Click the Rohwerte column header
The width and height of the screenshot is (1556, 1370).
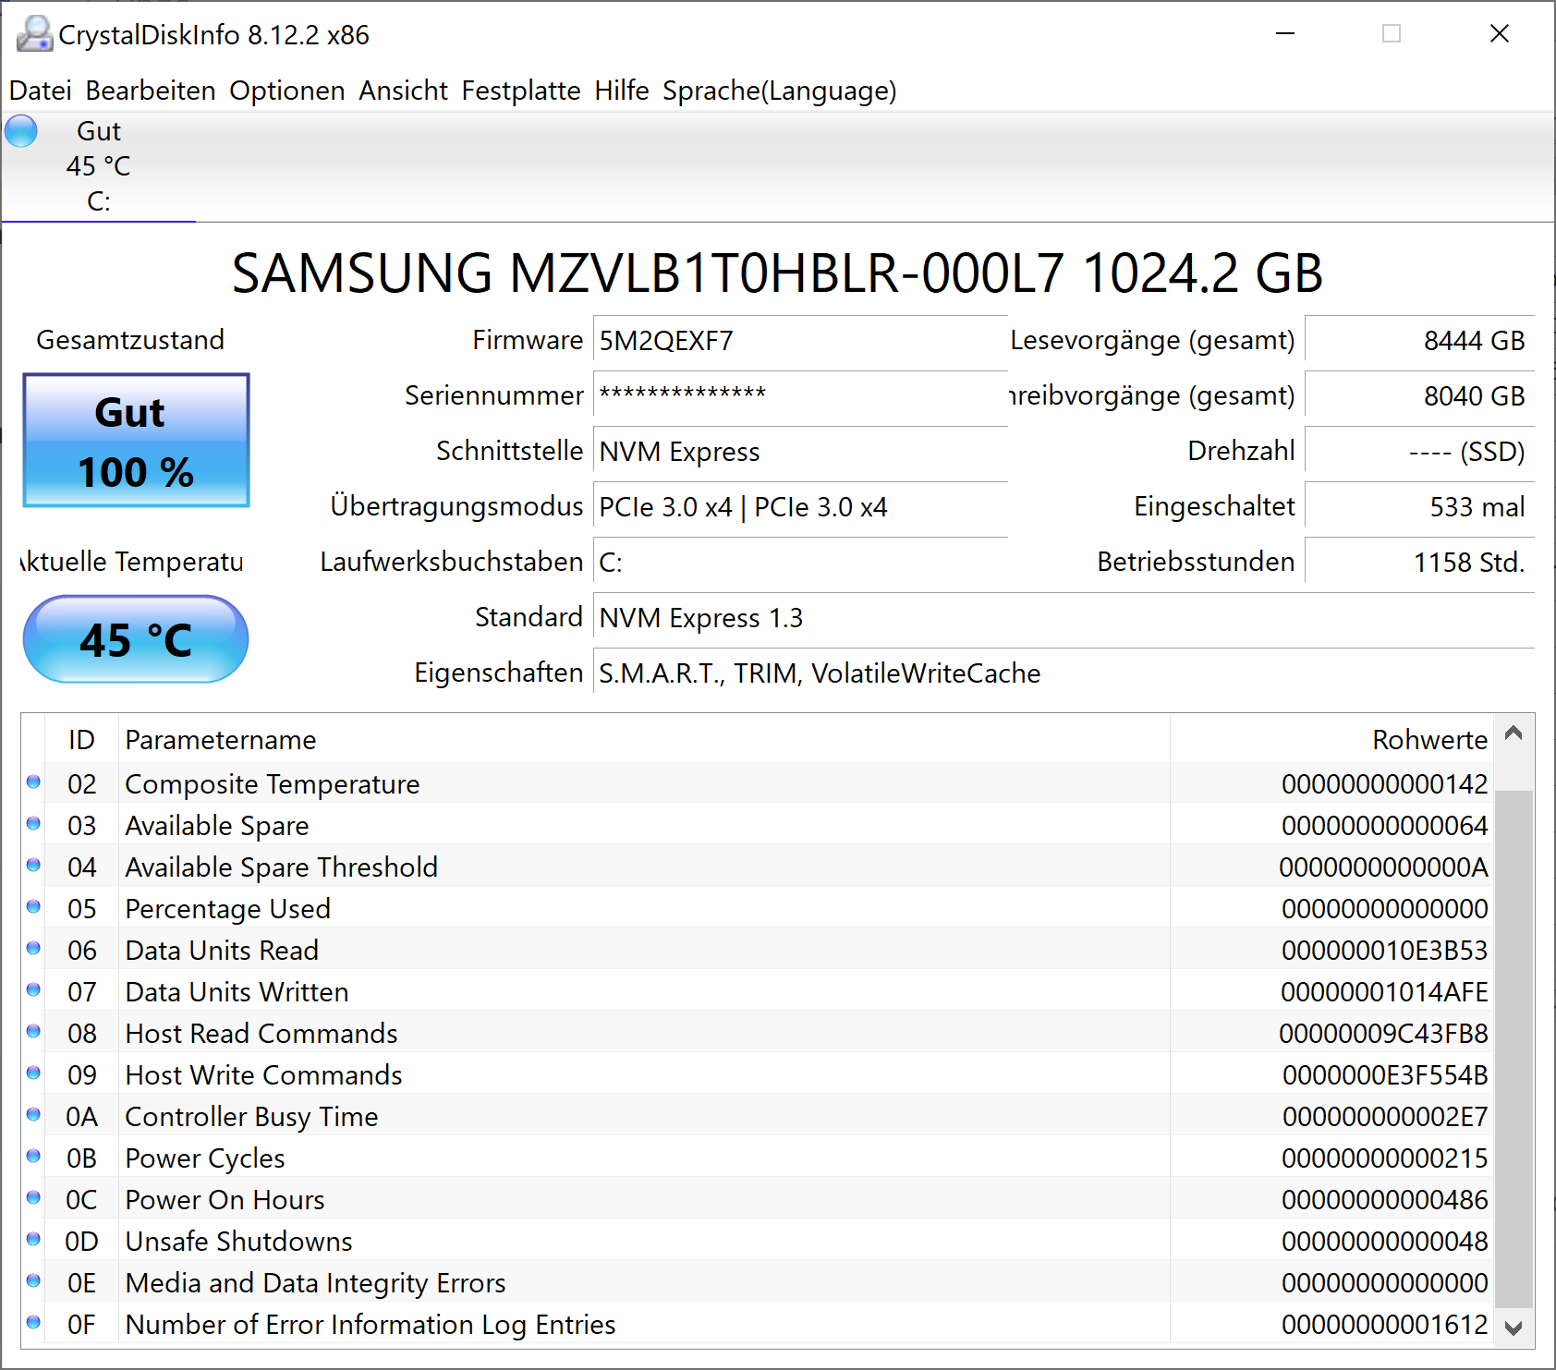[x=1331, y=740]
